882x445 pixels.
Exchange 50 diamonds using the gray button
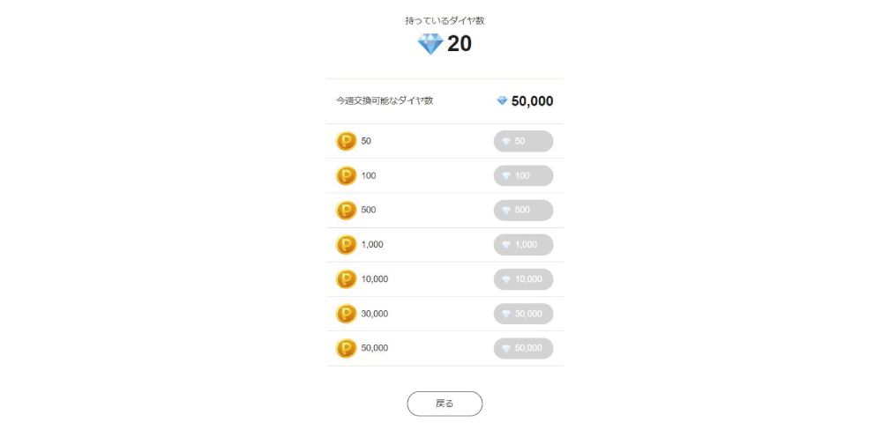pyautogui.click(x=523, y=141)
